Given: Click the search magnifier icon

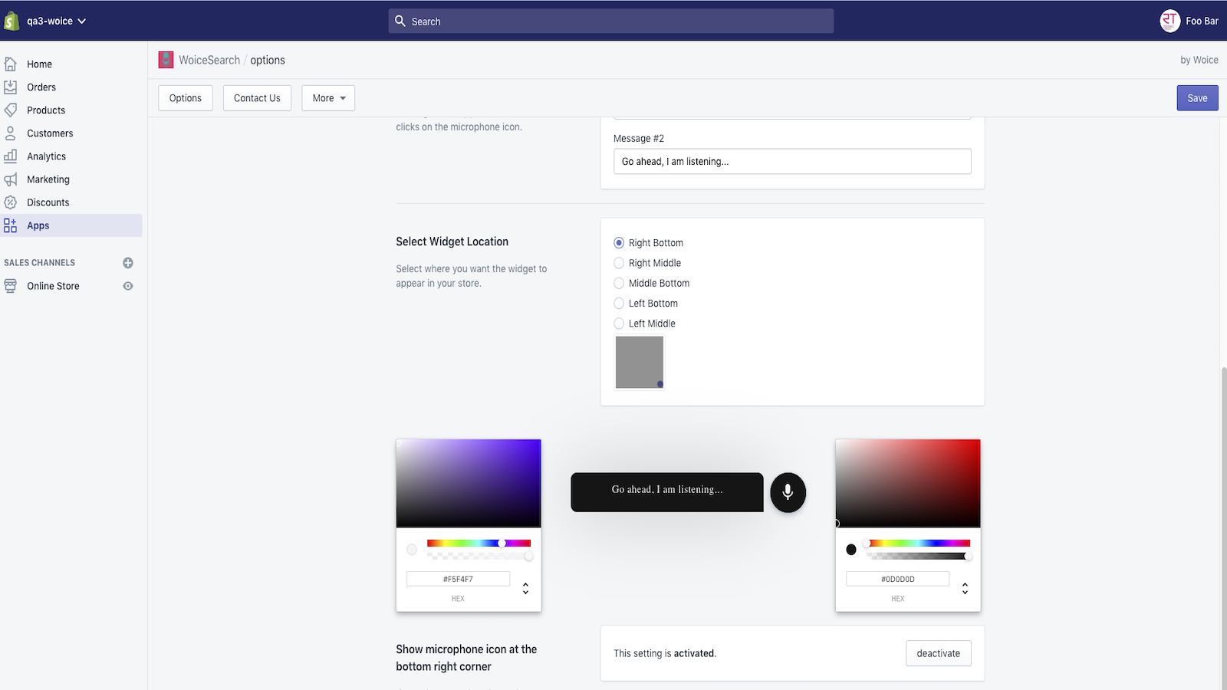Looking at the screenshot, I should coord(400,21).
